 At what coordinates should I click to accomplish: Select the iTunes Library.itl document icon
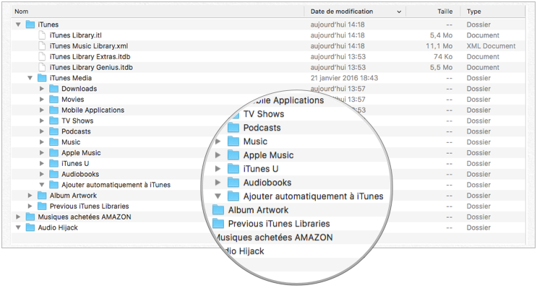click(x=42, y=35)
